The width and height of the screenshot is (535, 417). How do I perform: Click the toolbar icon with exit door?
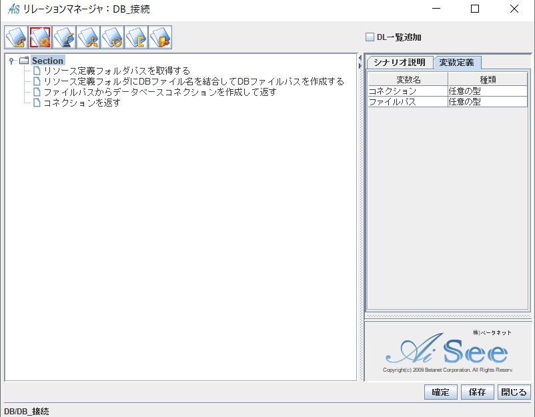(160, 37)
